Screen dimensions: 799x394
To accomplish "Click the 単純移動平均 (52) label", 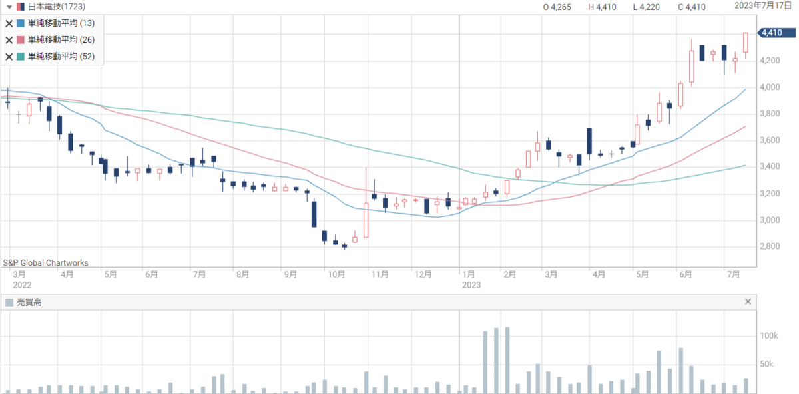I will [x=61, y=57].
